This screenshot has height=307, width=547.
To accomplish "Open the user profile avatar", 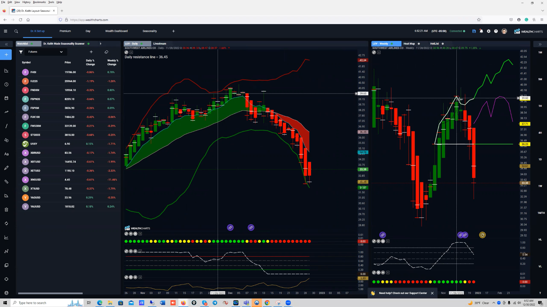I will [x=504, y=31].
